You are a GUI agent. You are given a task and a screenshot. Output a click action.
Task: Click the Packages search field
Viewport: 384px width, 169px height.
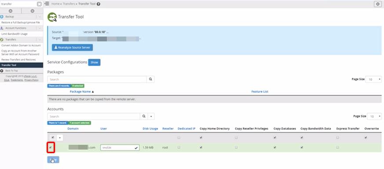click(x=97, y=79)
